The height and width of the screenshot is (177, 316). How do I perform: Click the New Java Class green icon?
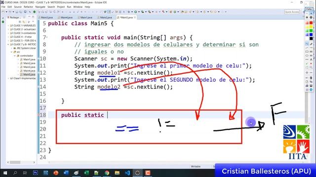175,12
